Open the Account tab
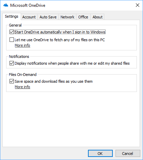143x160 pixels. click(x=29, y=17)
